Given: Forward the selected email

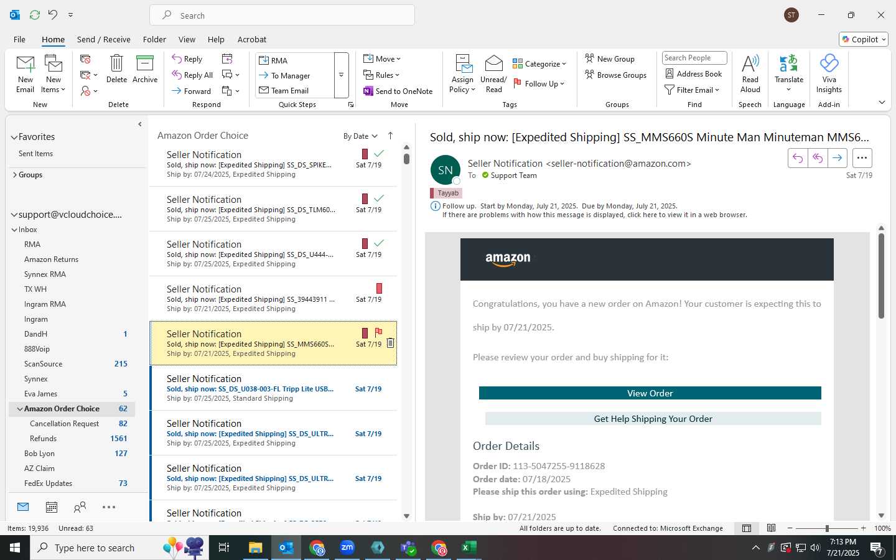Looking at the screenshot, I should tap(192, 91).
